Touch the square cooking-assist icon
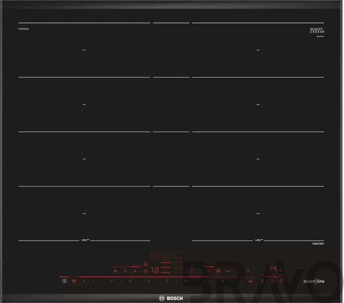This screenshot has width=344, height=303. (218, 271)
